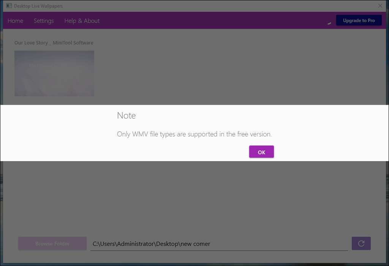Click the loading spinner beside Upgrade to Pro
389x266 pixels.
click(x=329, y=23)
